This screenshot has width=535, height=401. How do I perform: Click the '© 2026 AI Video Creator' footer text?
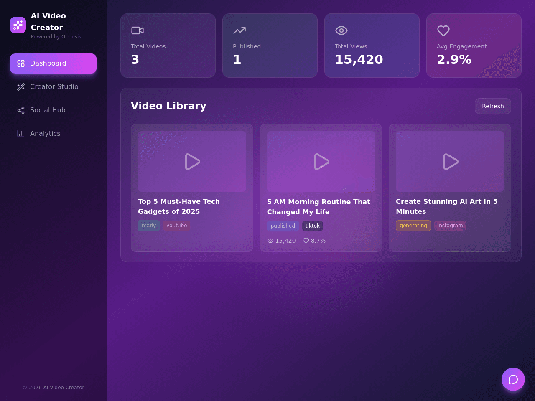(53, 388)
